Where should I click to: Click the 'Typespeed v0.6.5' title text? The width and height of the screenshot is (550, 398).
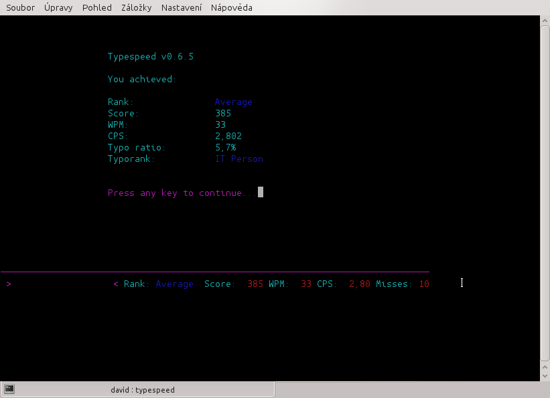151,56
